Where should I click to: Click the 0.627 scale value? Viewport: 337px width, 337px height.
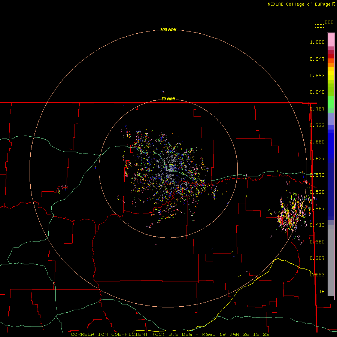click(317, 159)
